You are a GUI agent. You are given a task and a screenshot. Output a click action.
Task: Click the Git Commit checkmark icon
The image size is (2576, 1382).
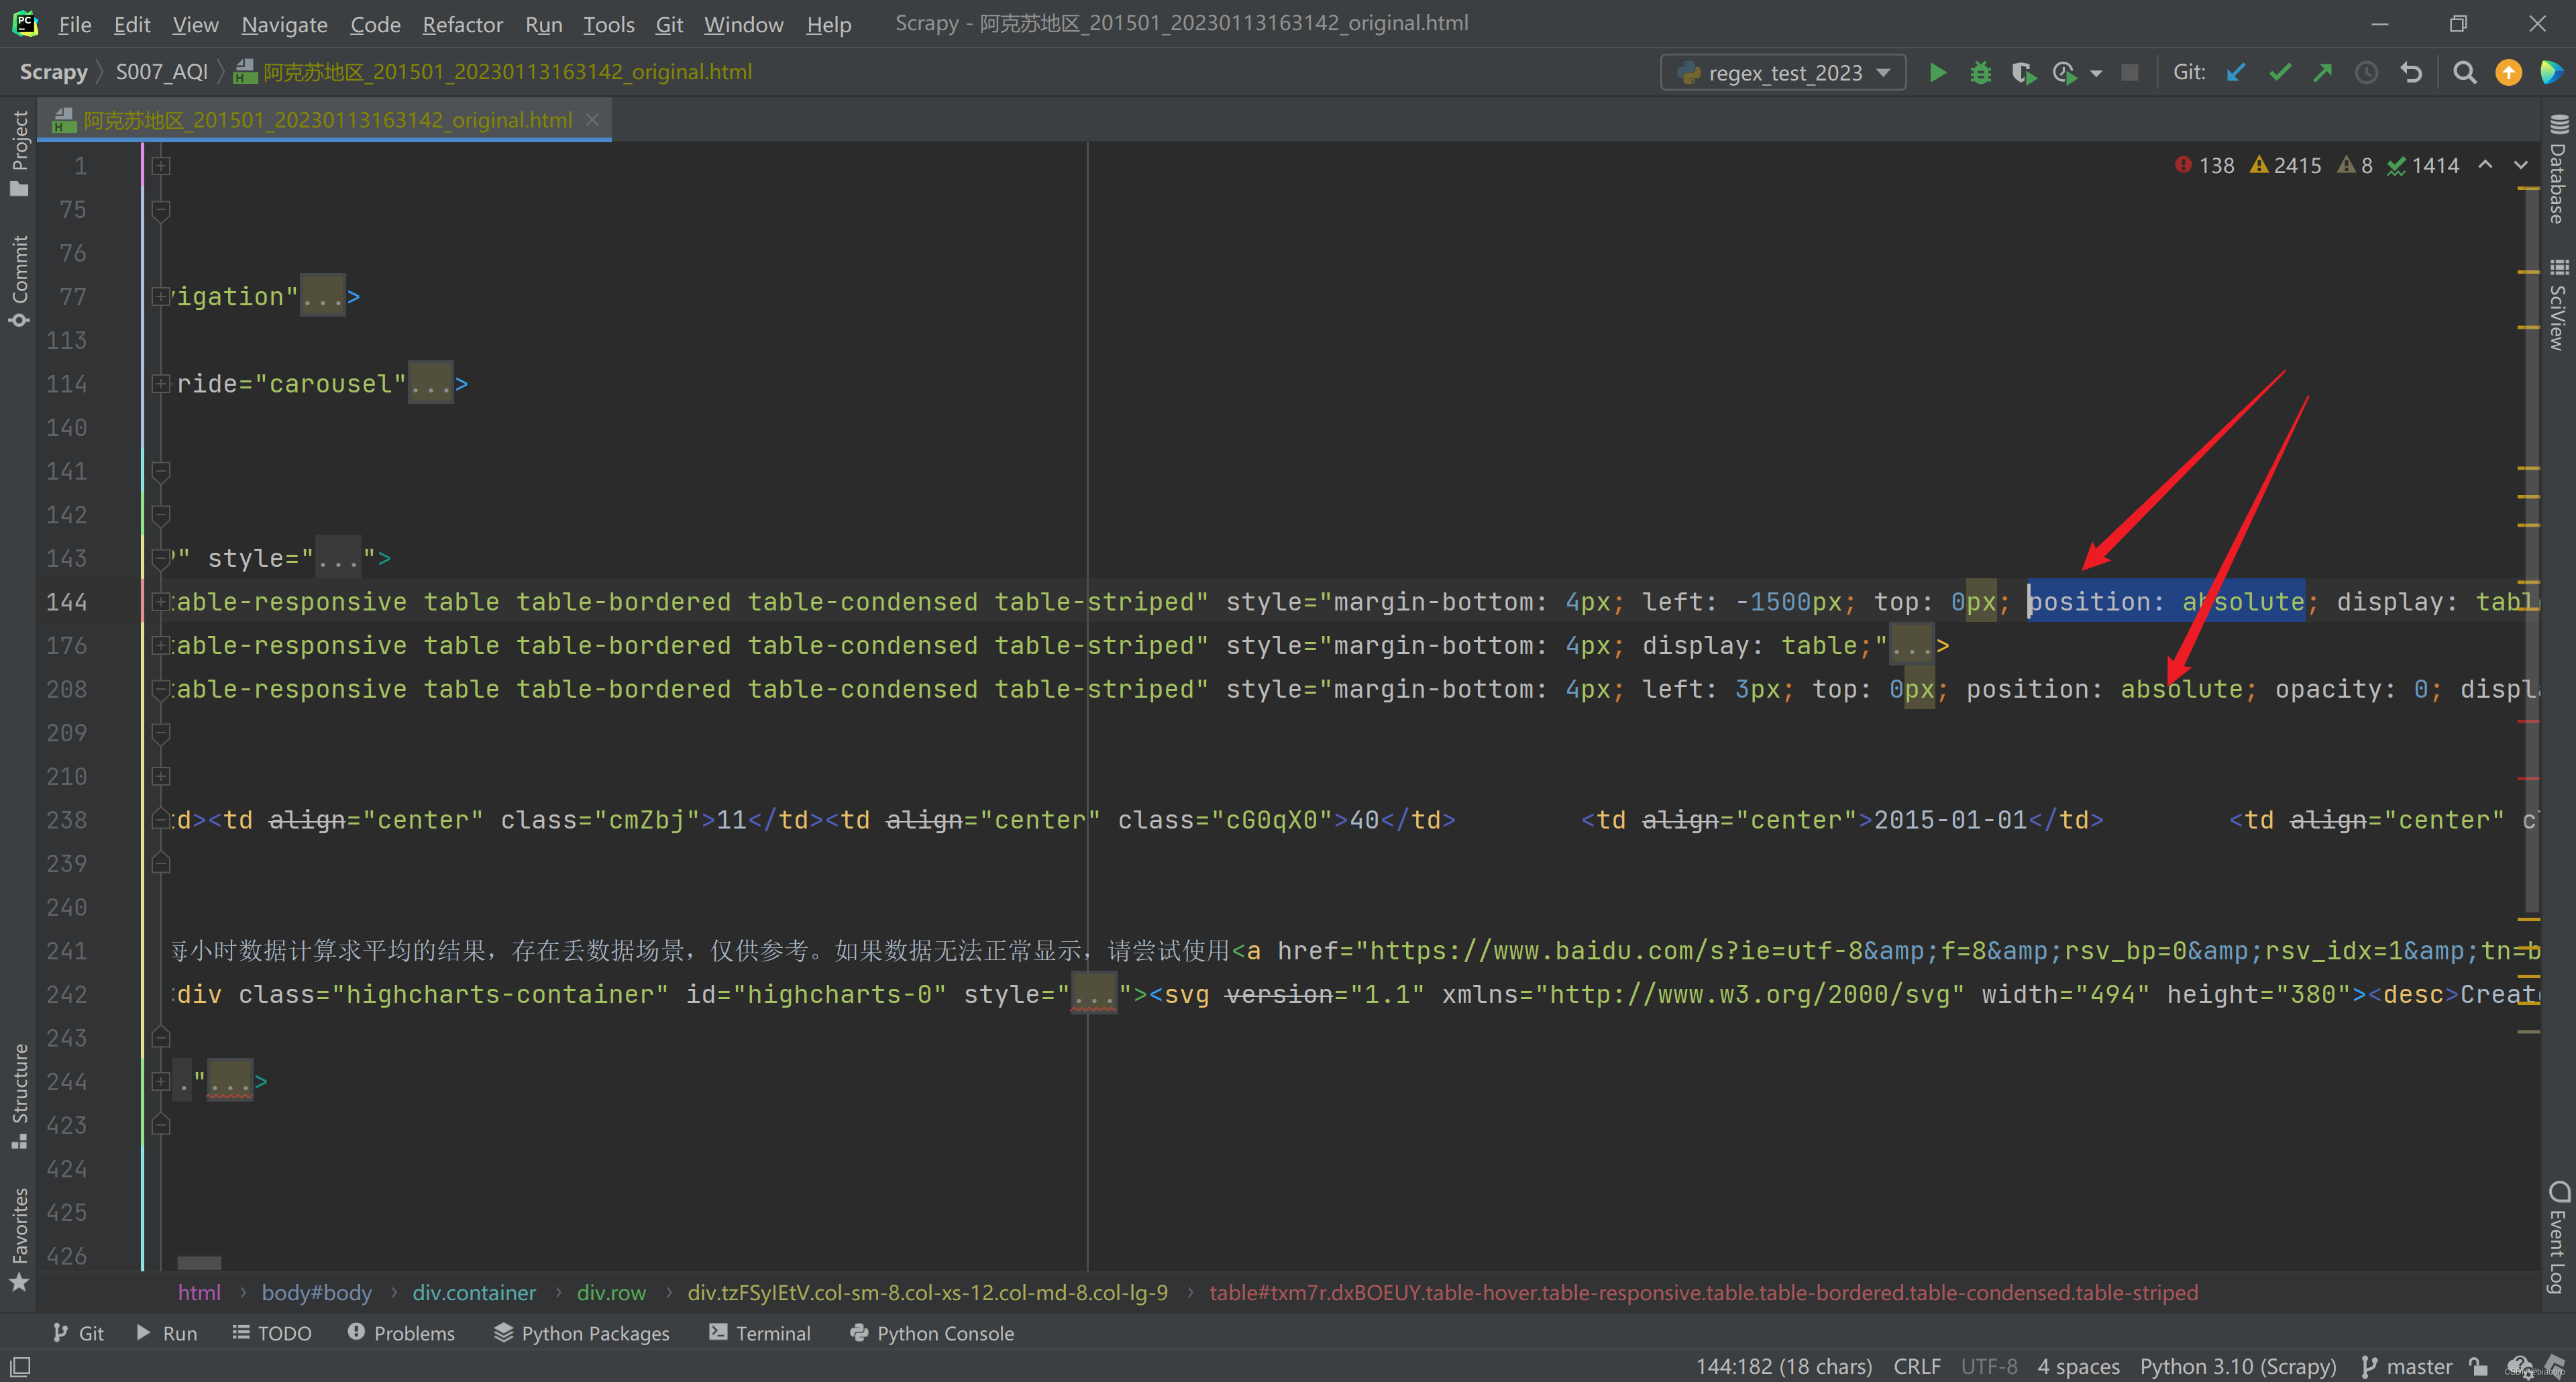click(2280, 73)
